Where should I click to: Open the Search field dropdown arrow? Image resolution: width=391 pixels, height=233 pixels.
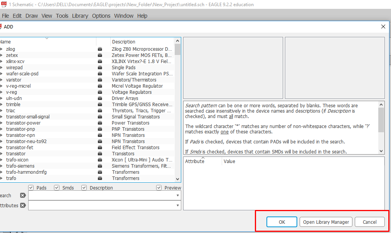point(177,195)
